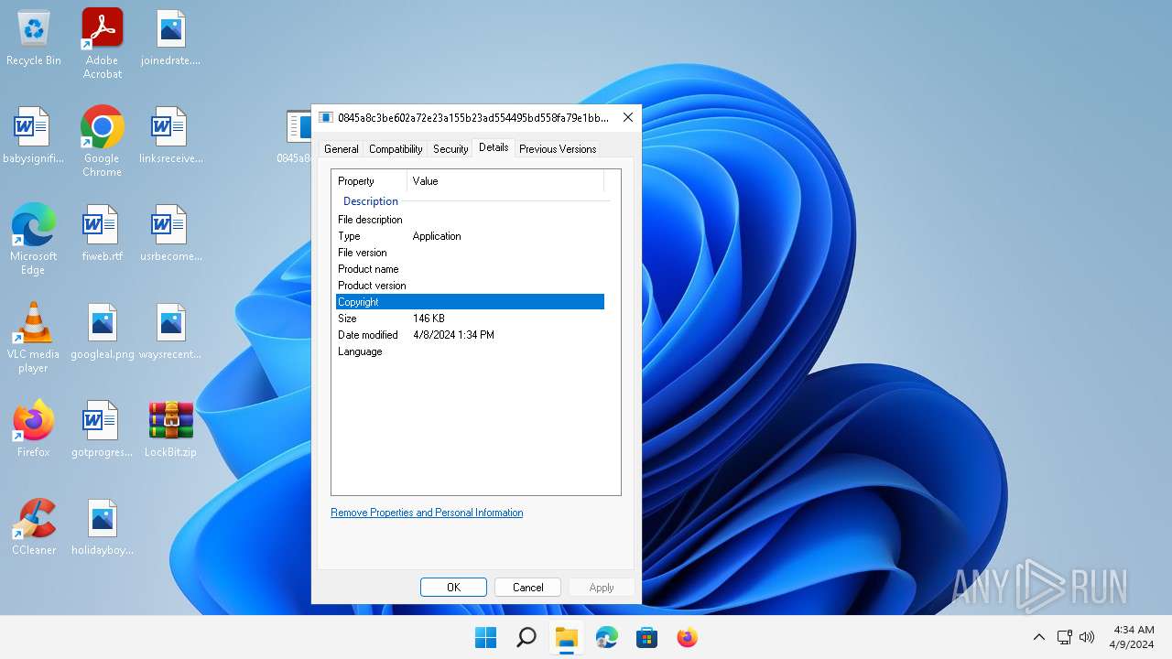Launch CCleaner desktop shortcut
This screenshot has width=1172, height=659.
(x=34, y=526)
